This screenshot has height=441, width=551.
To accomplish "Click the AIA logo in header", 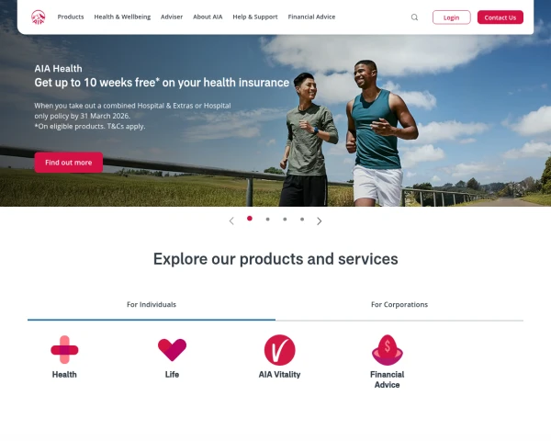I will tap(39, 17).
